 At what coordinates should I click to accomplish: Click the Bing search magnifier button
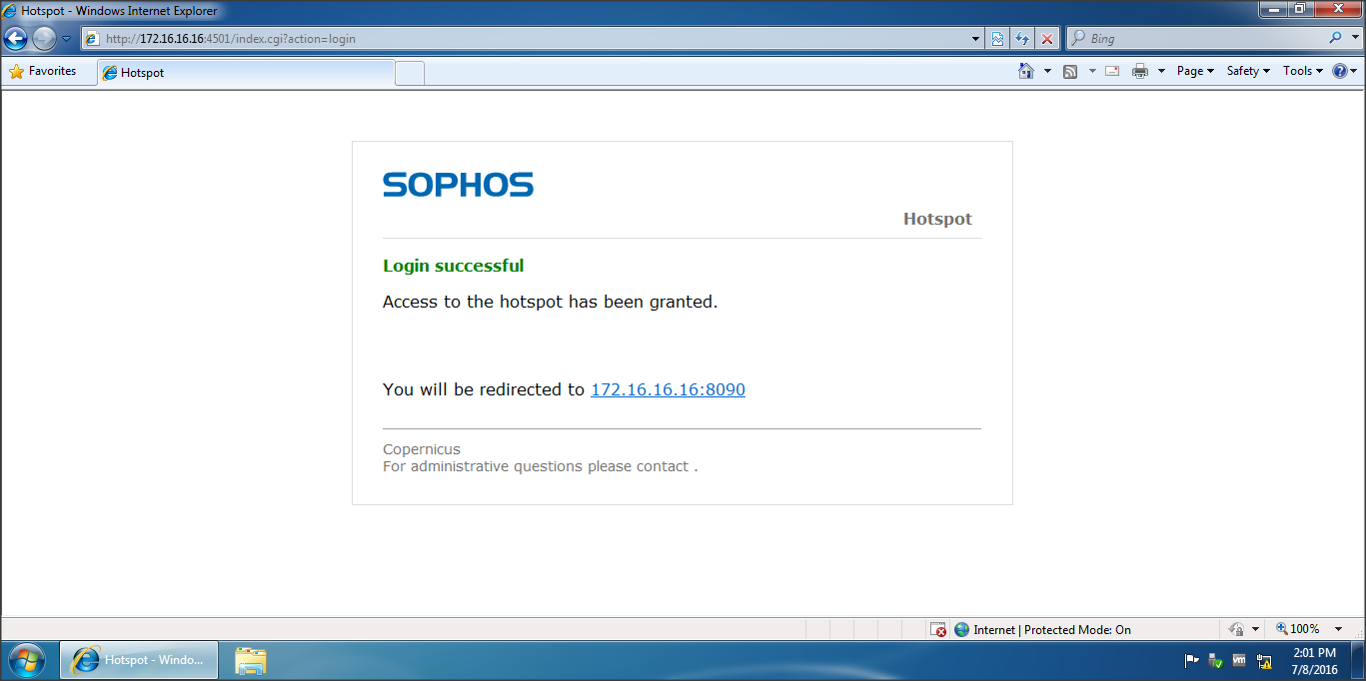tap(1336, 39)
